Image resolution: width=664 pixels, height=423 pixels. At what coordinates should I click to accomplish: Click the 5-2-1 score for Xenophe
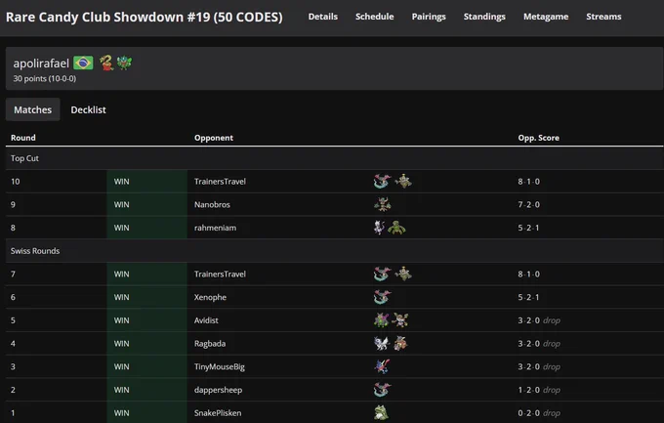point(528,297)
